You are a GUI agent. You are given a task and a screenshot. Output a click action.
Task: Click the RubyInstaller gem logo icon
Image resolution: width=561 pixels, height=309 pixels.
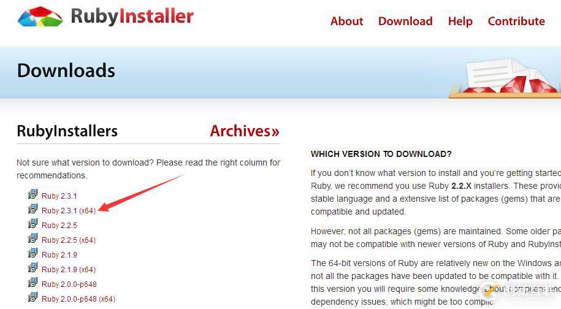(40, 17)
